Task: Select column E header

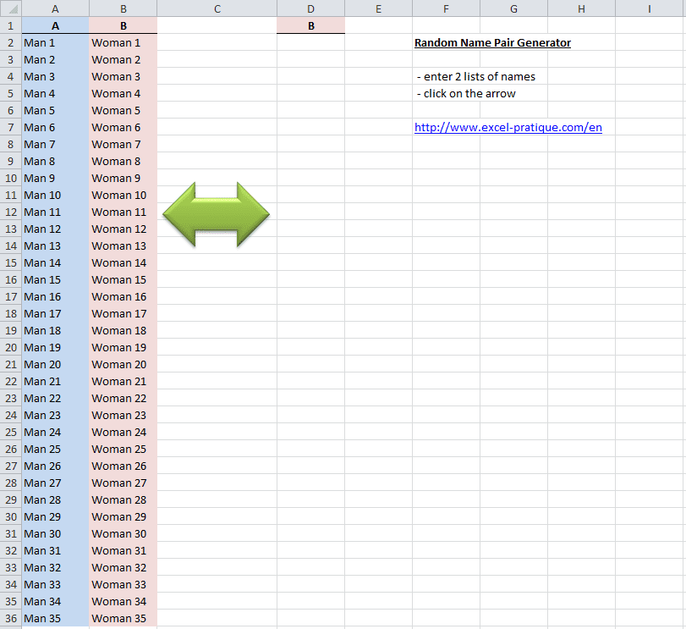Action: point(378,8)
